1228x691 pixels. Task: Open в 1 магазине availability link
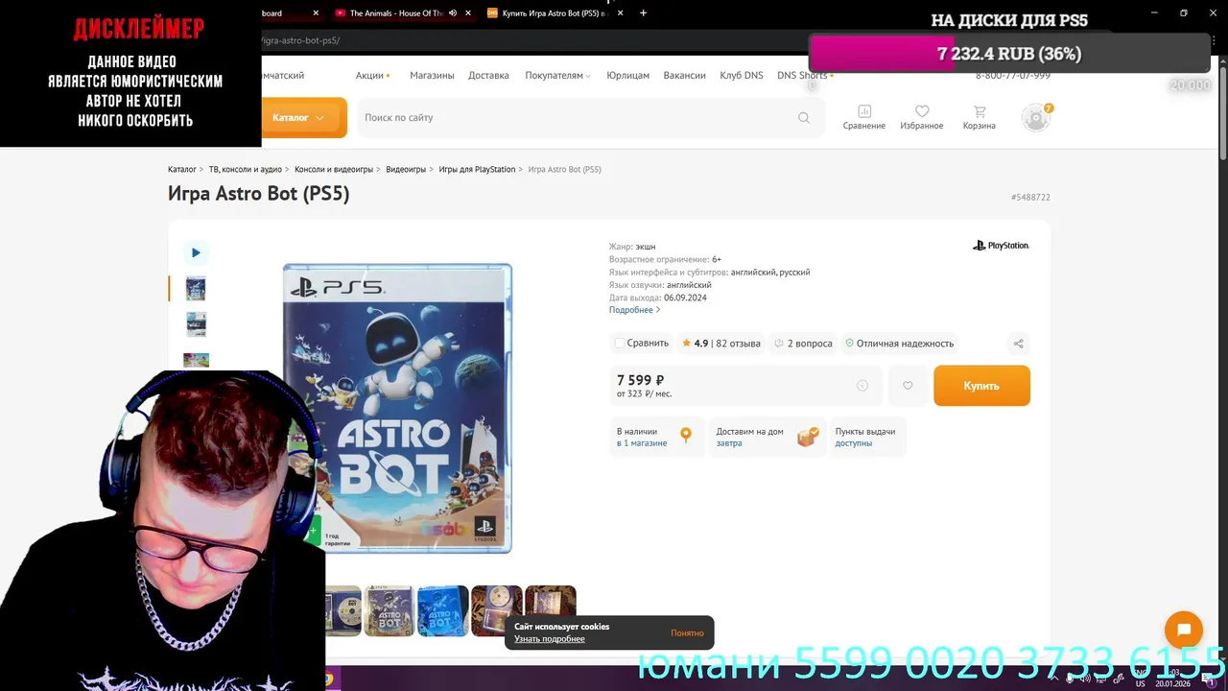pos(642,443)
